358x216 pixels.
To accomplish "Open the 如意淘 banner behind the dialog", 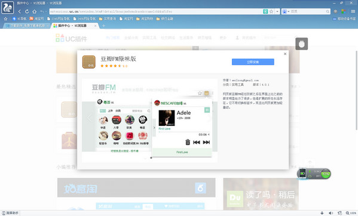I will (136, 187).
